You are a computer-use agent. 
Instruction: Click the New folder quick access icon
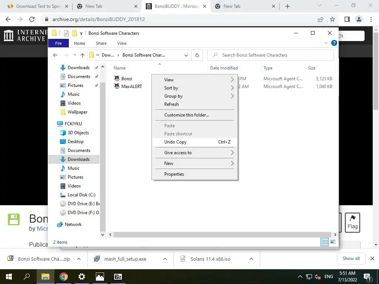74,33
